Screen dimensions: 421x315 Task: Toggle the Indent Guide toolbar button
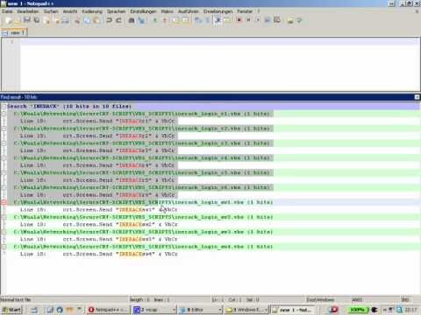pos(218,20)
